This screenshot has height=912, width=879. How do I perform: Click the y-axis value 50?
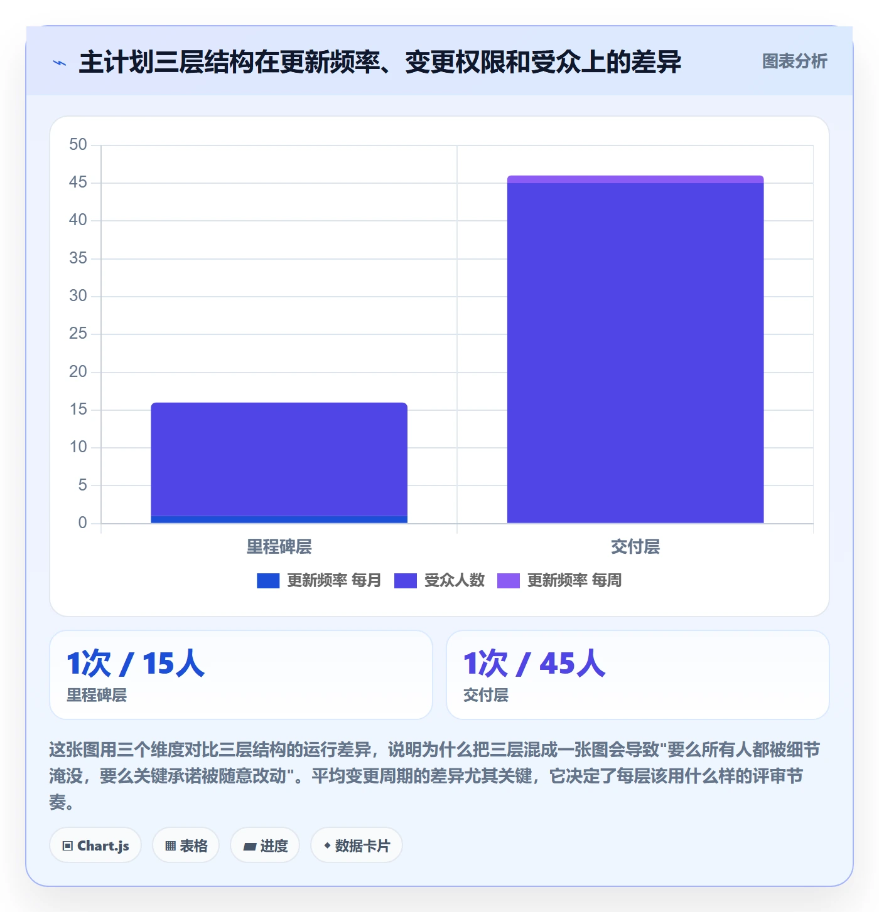pos(78,145)
